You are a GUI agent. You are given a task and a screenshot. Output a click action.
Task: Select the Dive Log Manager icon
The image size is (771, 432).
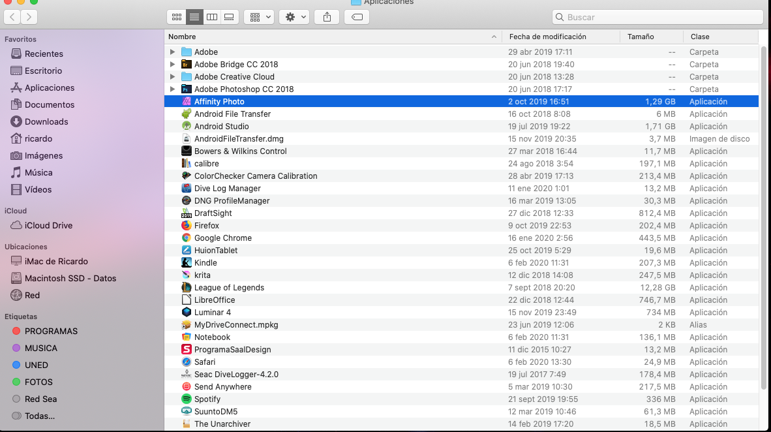coord(187,189)
